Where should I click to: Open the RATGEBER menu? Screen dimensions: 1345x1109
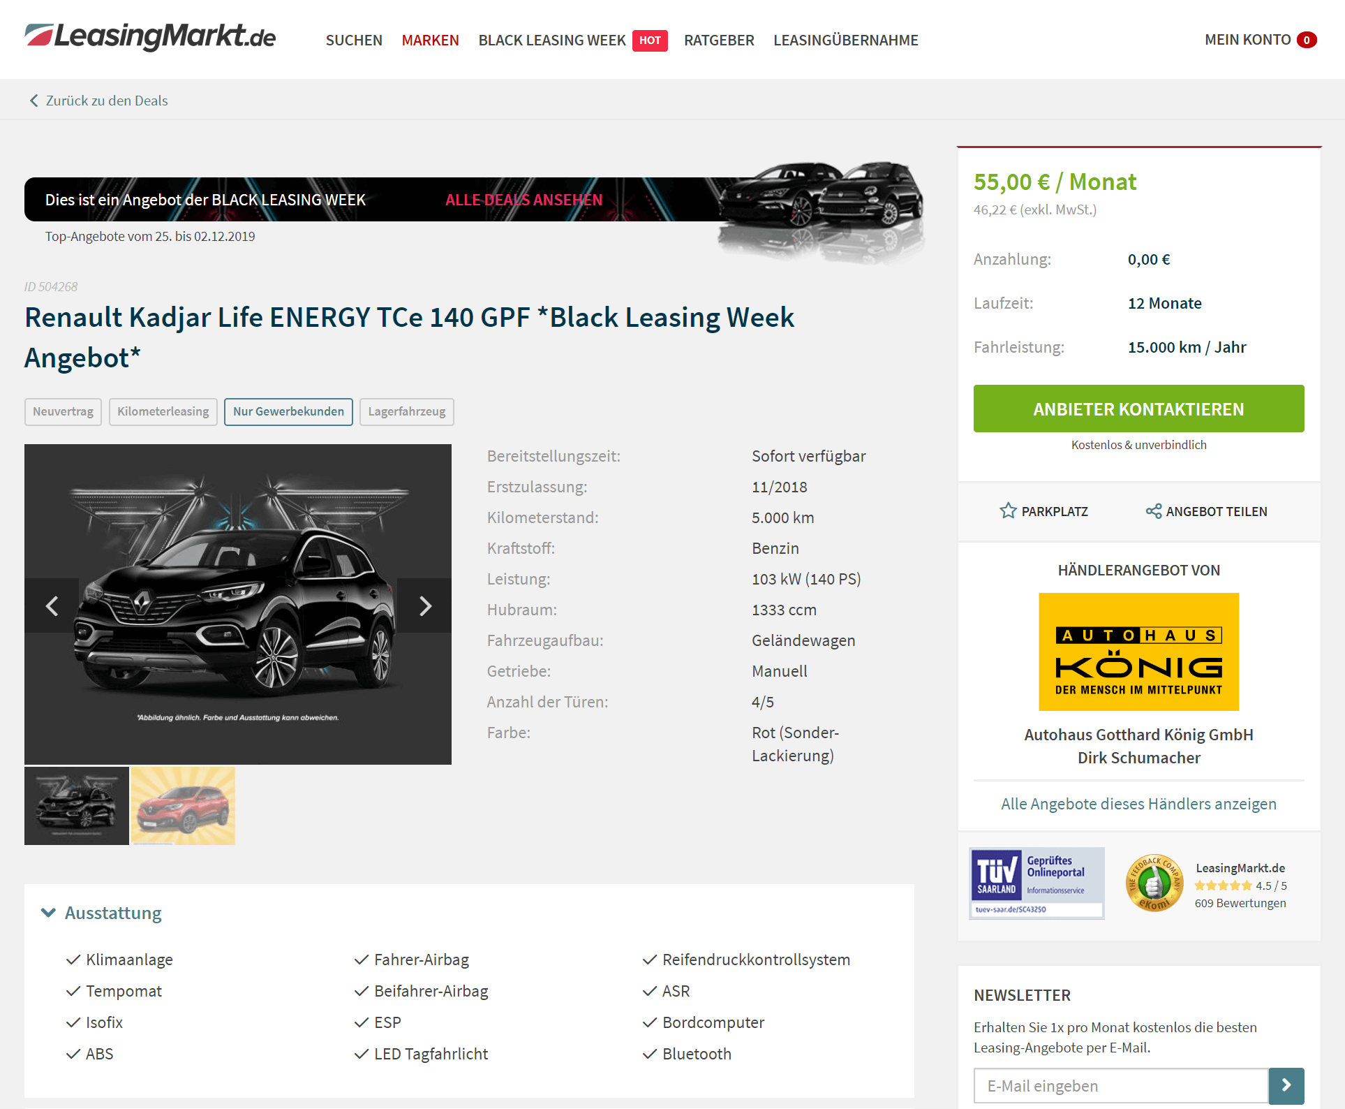click(719, 41)
